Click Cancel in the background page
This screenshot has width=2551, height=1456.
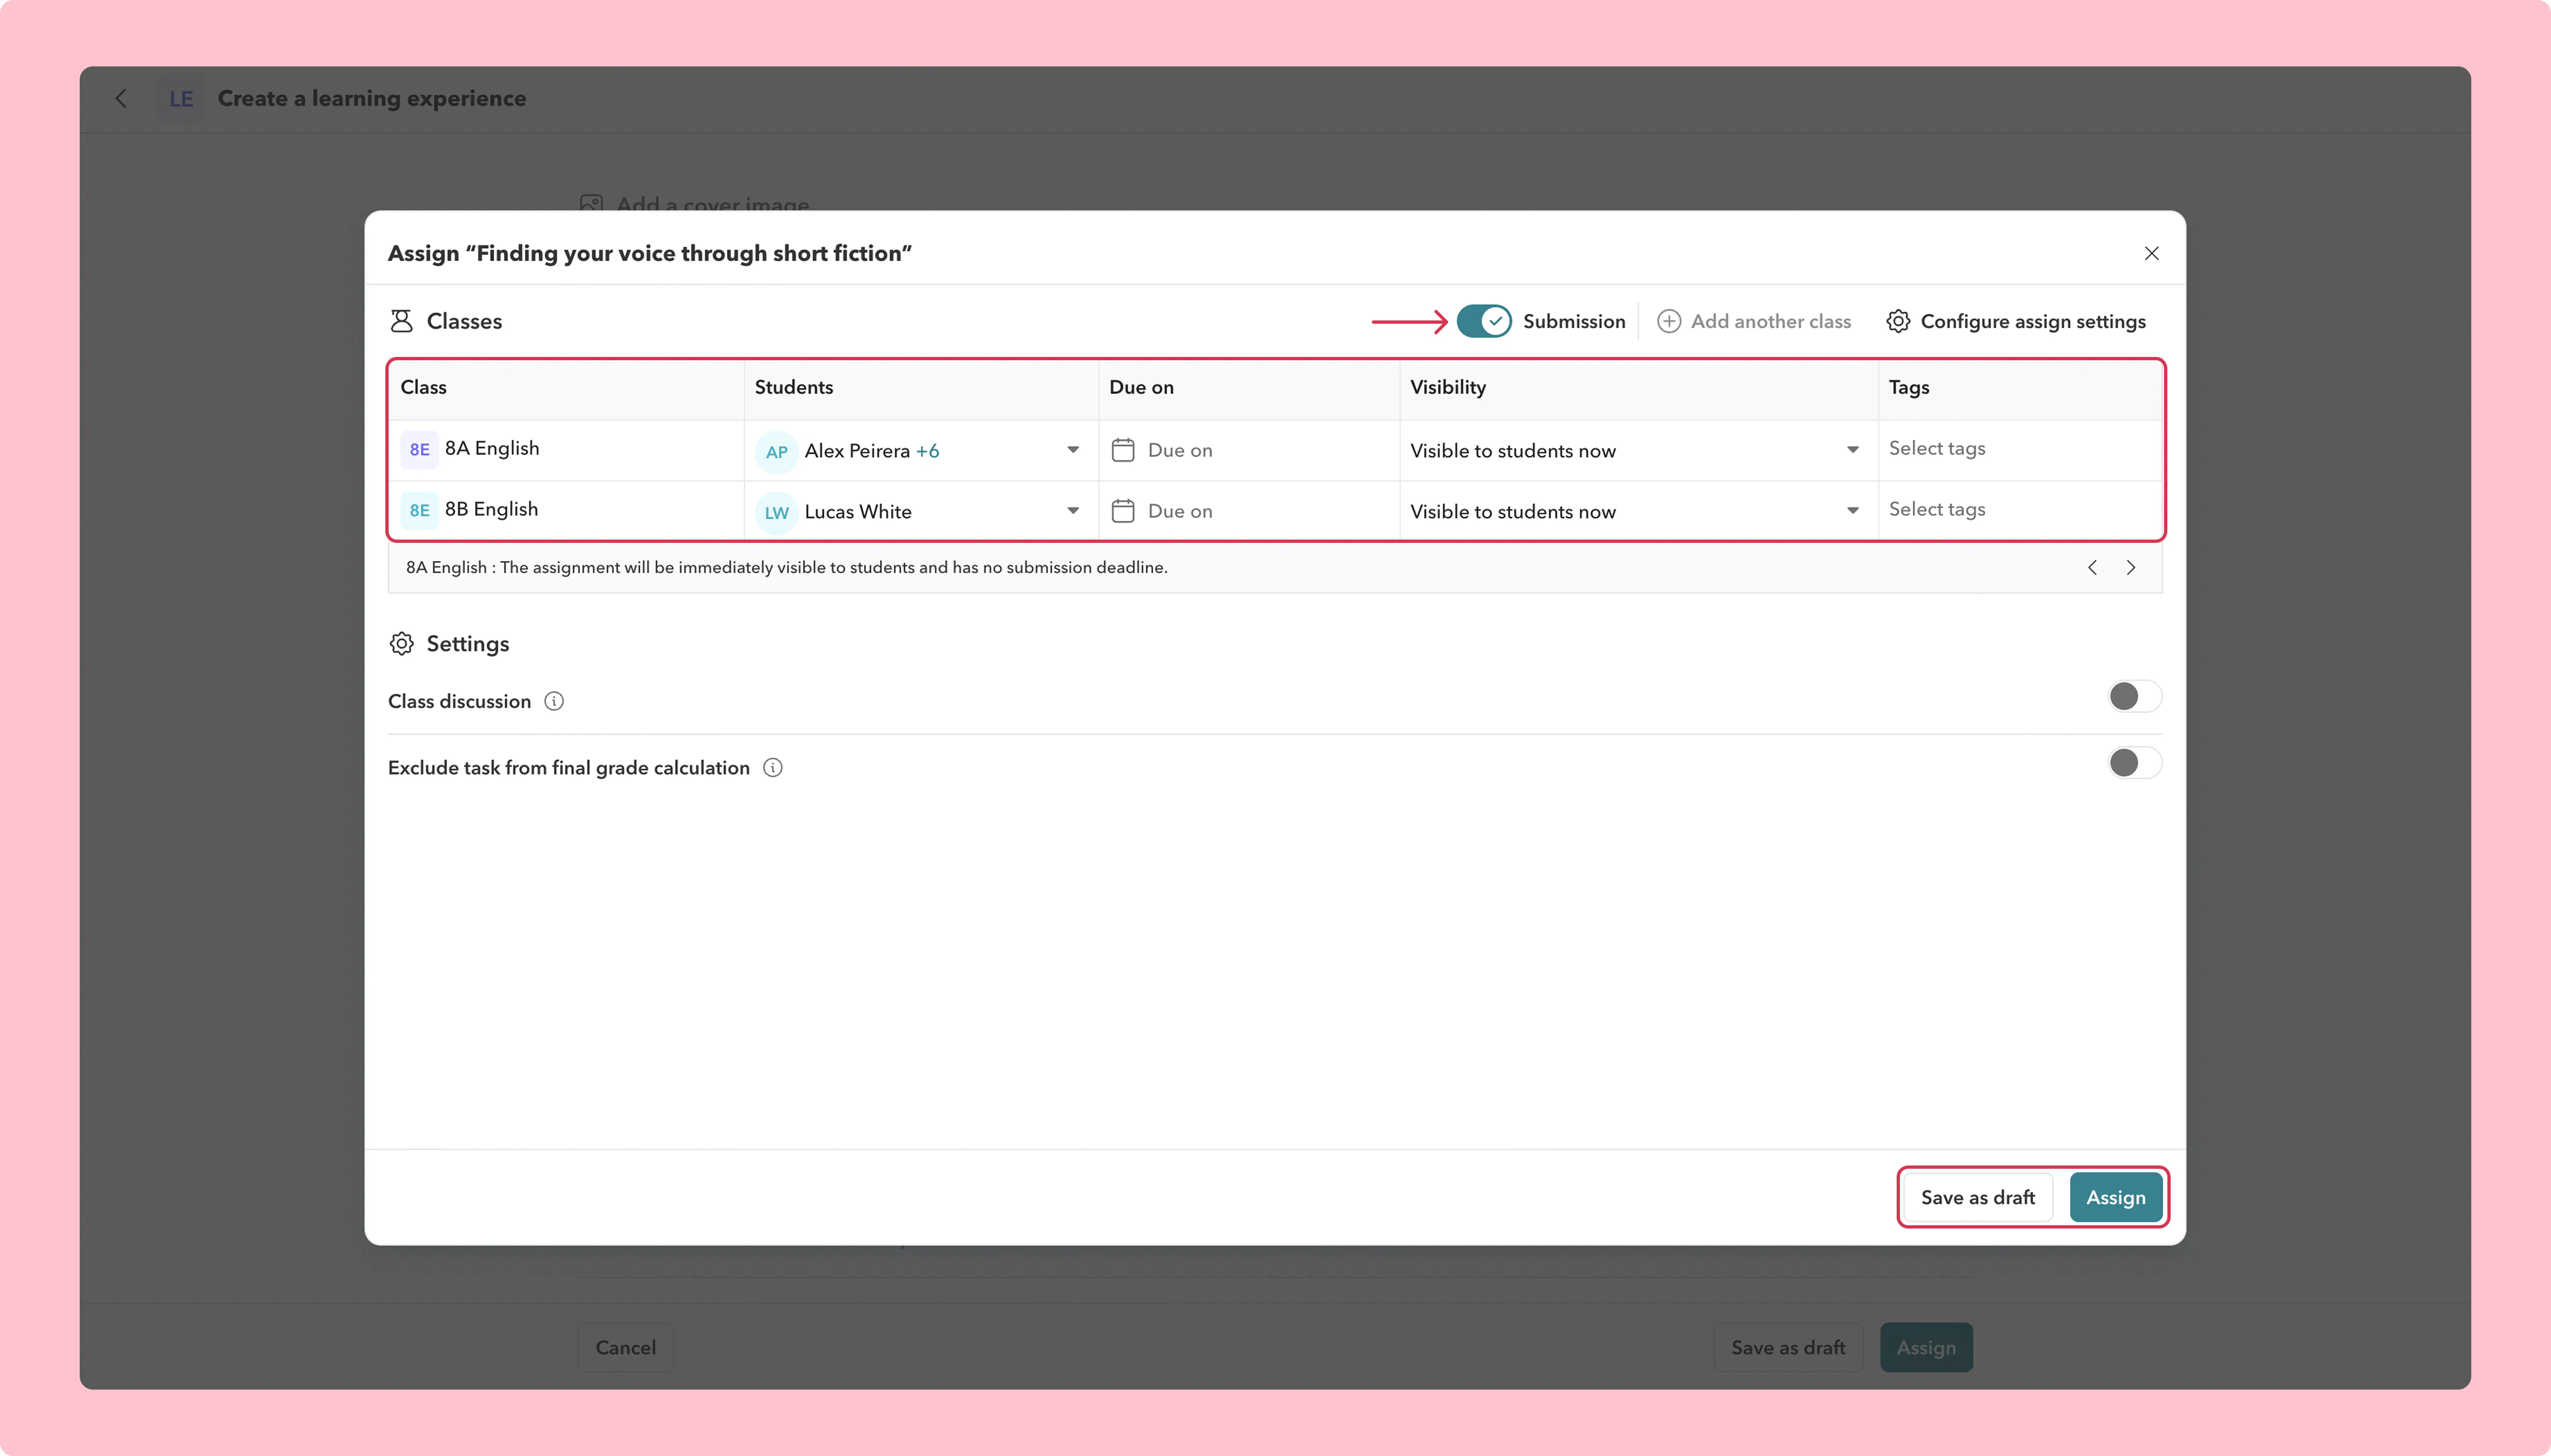626,1347
